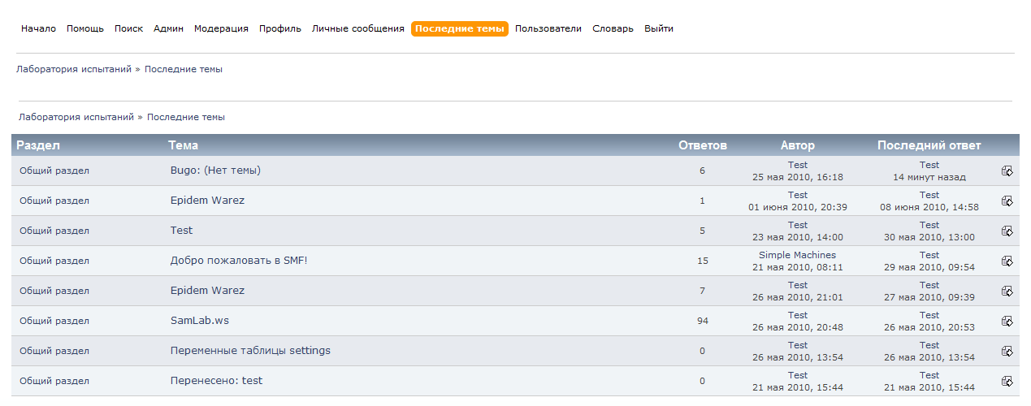Open 'Личные сообщения' menu item
The image size is (1031, 406).
[x=357, y=28]
